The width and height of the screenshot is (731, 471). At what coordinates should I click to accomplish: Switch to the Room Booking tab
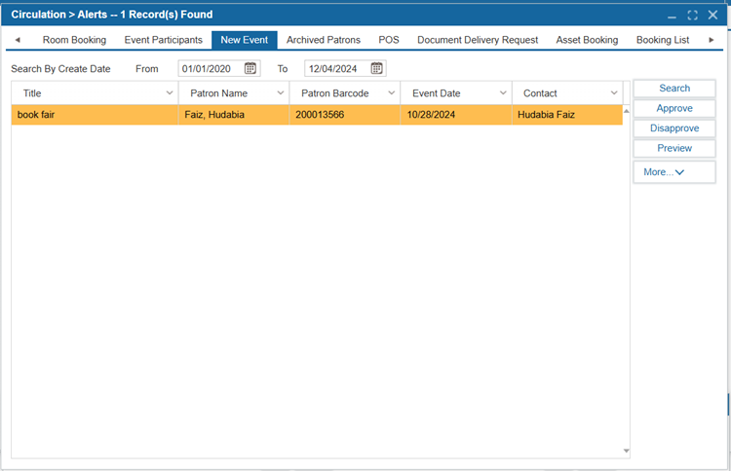pos(75,40)
